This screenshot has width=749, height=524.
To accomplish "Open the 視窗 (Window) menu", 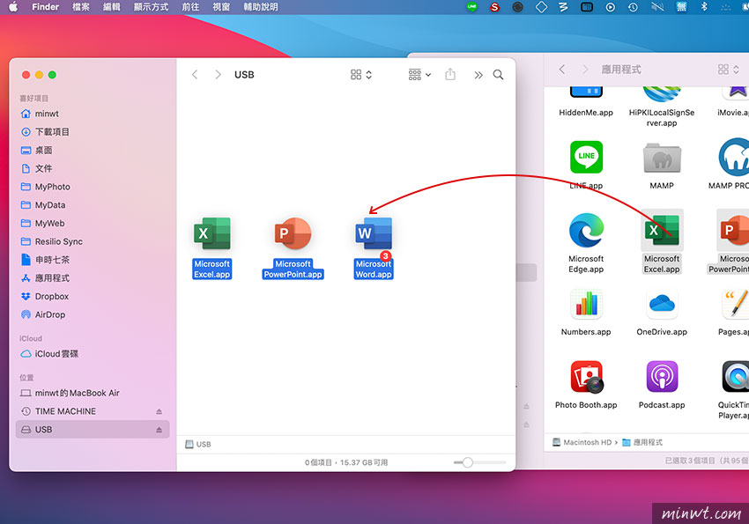I will (x=221, y=7).
